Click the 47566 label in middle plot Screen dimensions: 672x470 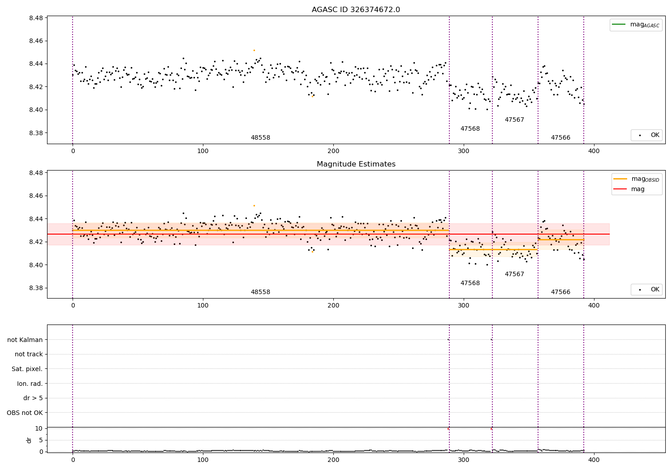click(560, 292)
